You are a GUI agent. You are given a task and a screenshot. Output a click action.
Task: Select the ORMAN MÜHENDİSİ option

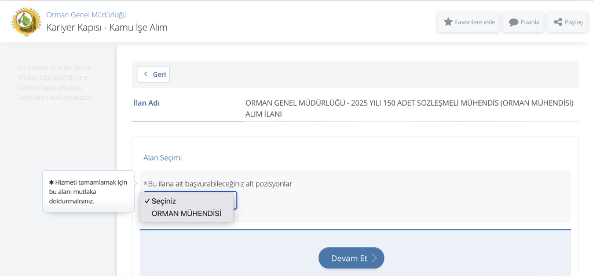(186, 214)
